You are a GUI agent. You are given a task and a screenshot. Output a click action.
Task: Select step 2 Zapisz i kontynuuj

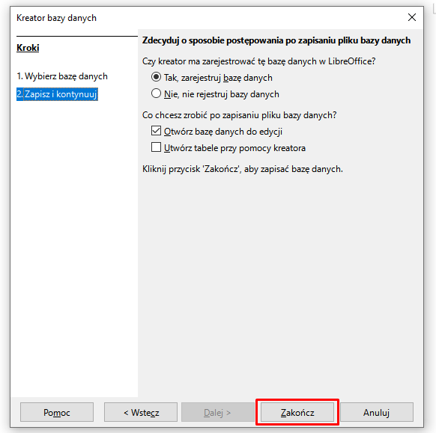tap(57, 94)
